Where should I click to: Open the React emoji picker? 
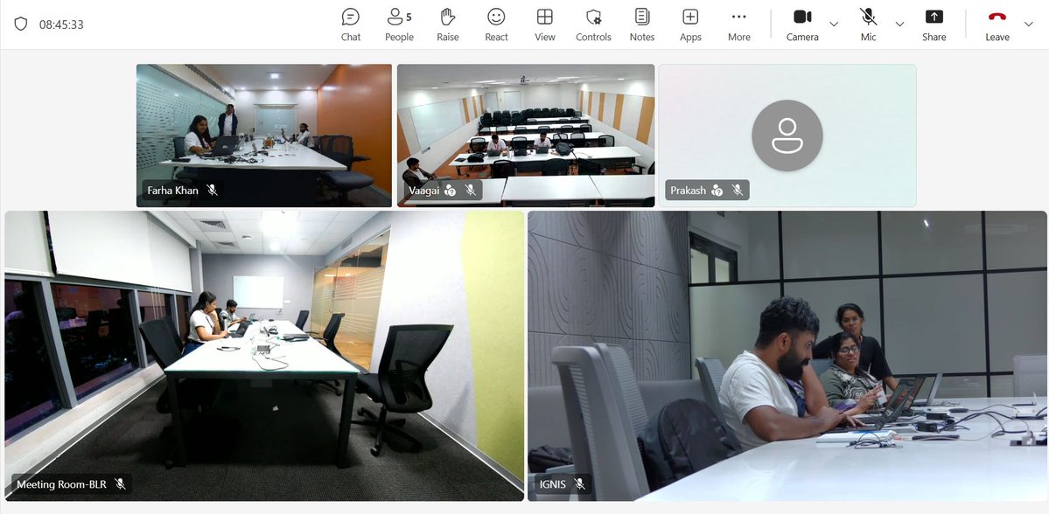[496, 24]
